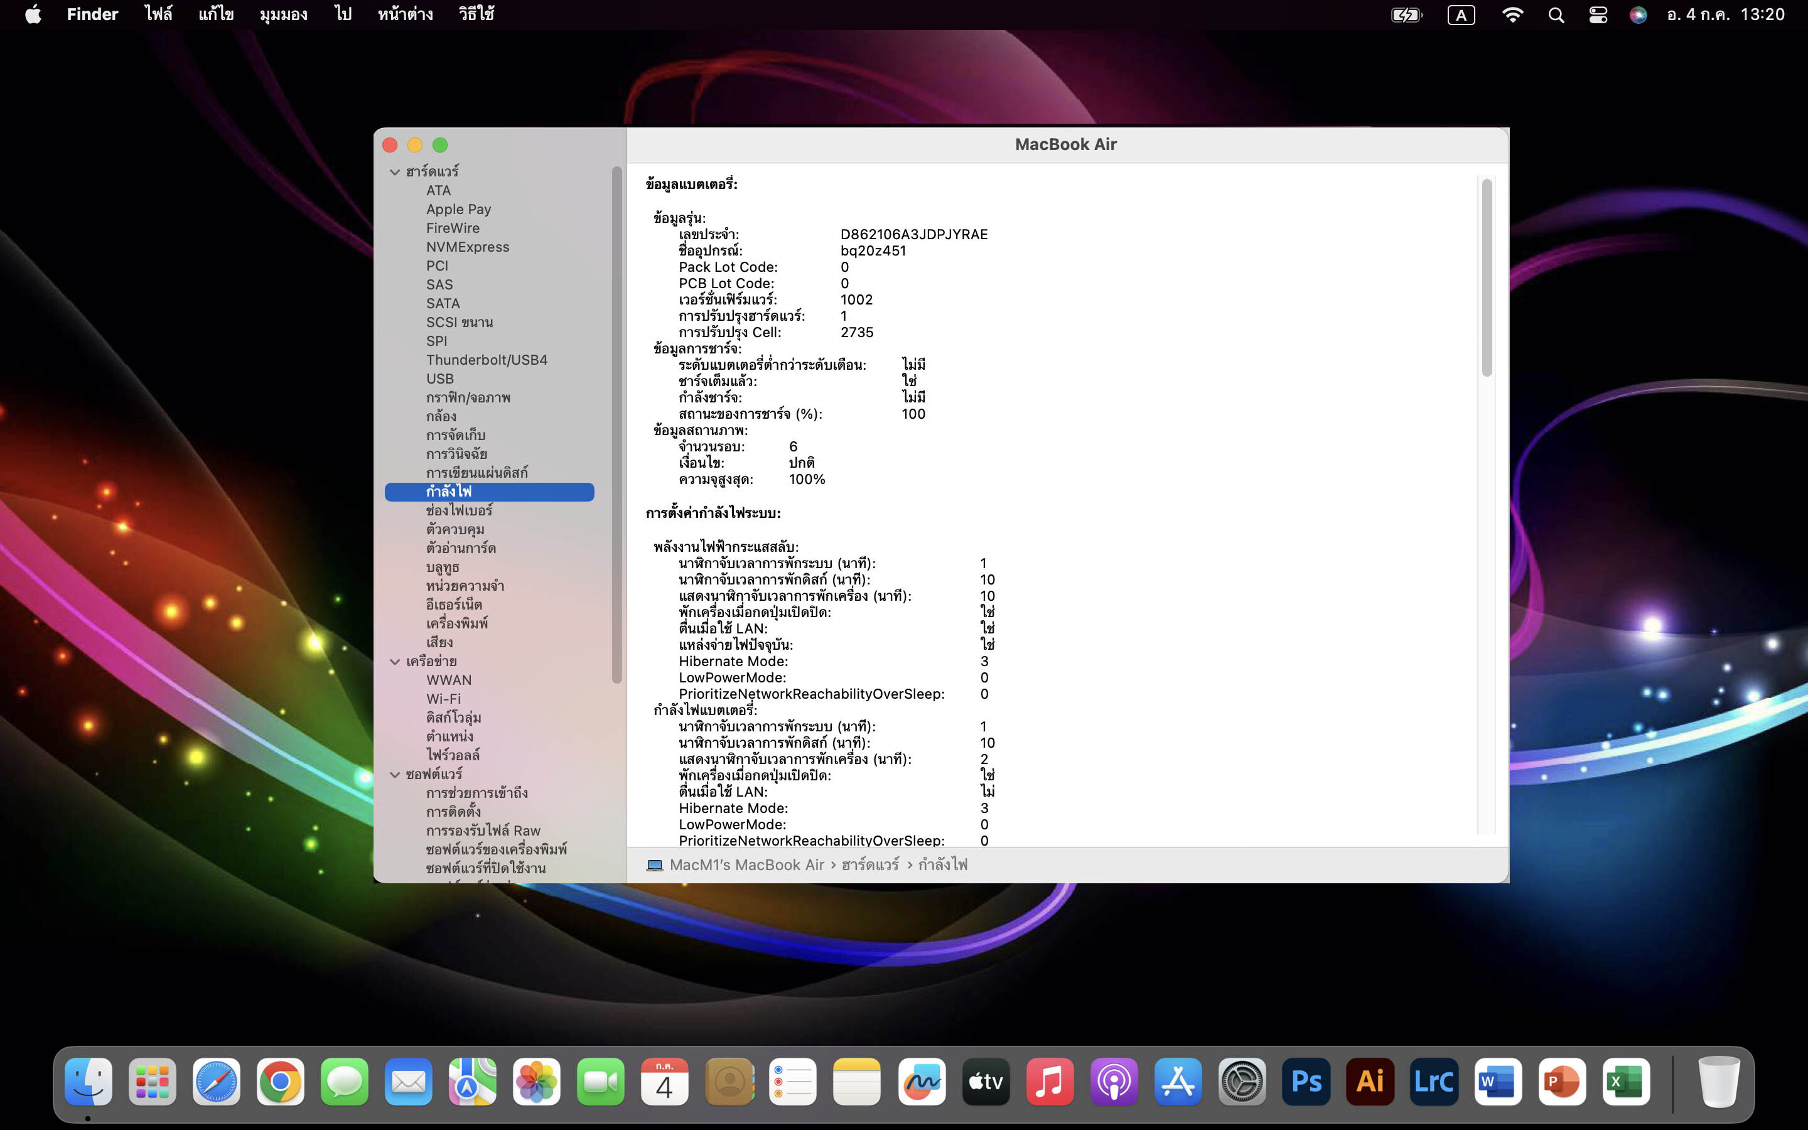Open Notes app in the Dock
Screen dimensions: 1808x1130
coord(857,1082)
